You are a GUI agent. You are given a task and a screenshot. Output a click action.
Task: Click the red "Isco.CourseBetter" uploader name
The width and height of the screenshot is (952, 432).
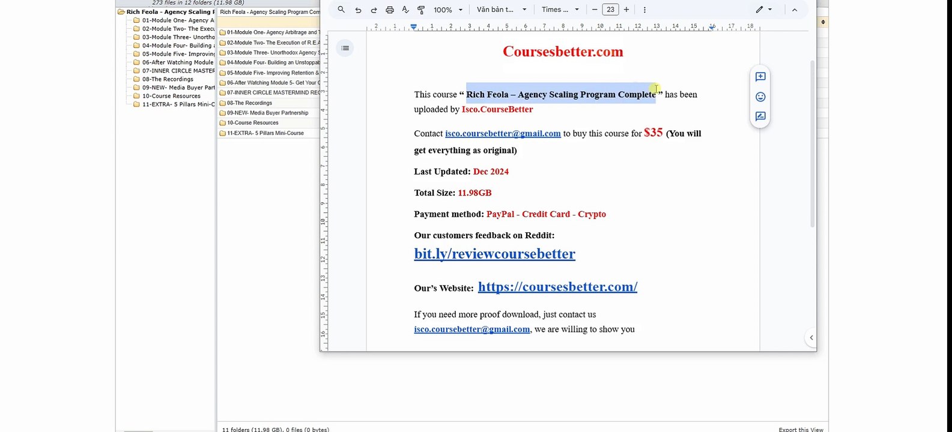(497, 109)
